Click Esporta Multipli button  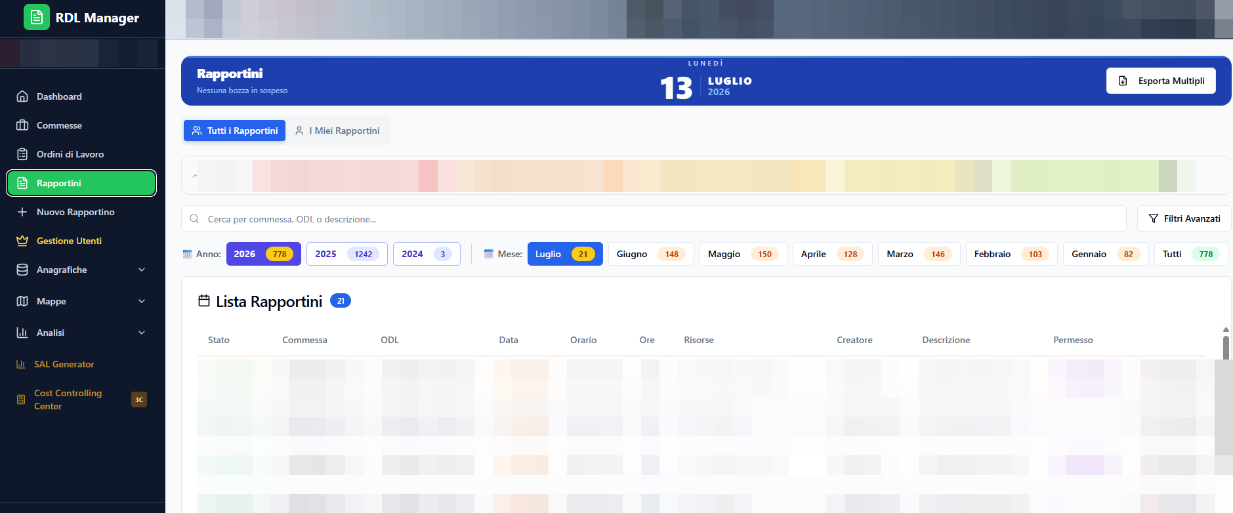[1161, 81]
